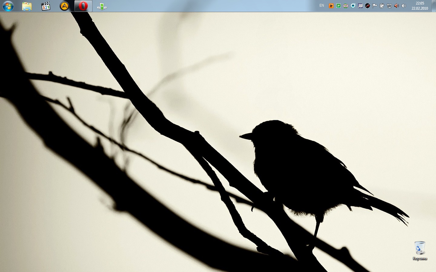Click the blue circular eye tray icon
This screenshot has height=272, width=436.
[x=353, y=6]
